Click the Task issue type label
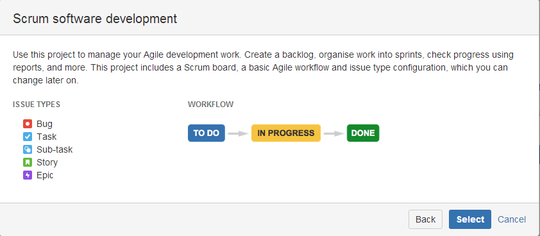The image size is (540, 236). (x=46, y=137)
